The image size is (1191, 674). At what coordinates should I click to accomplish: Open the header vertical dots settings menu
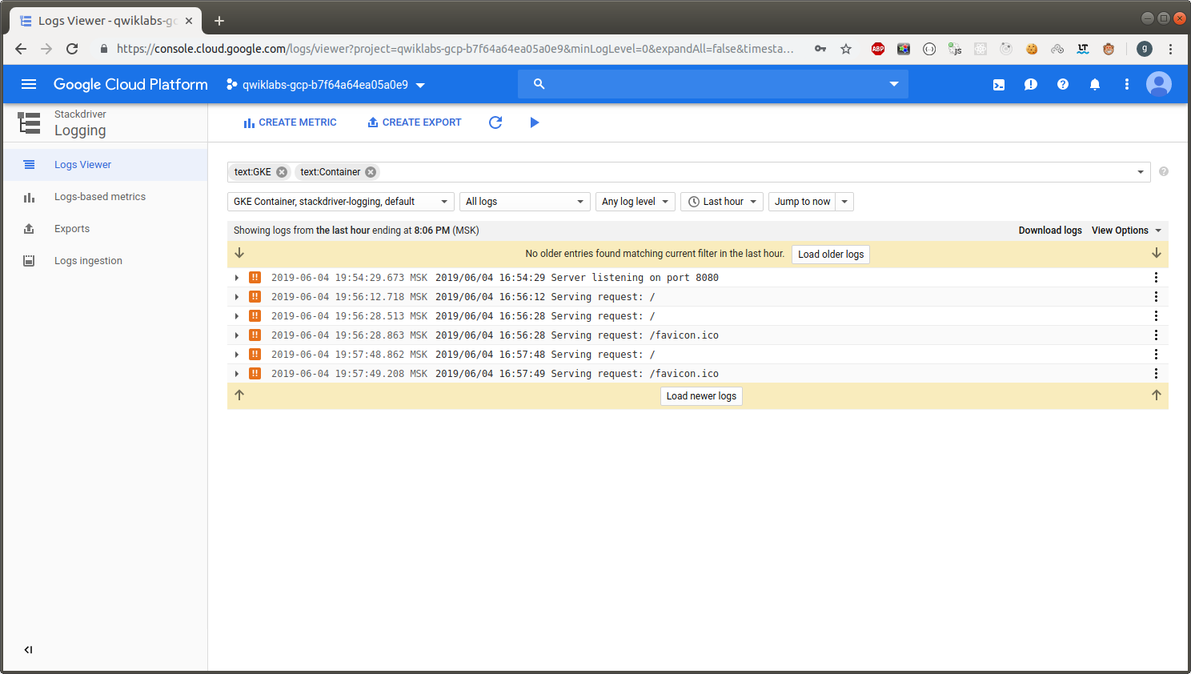(1127, 84)
